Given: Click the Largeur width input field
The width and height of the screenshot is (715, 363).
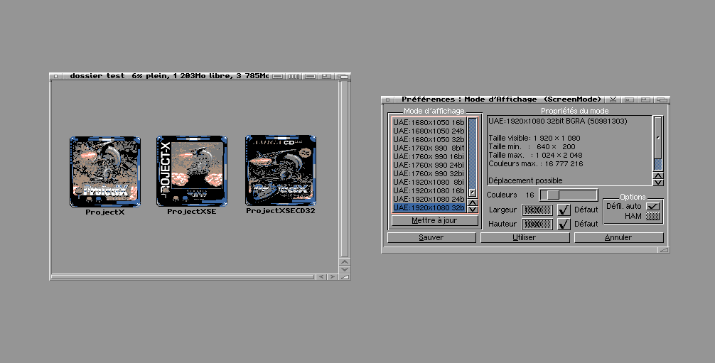Looking at the screenshot, I should click(537, 210).
